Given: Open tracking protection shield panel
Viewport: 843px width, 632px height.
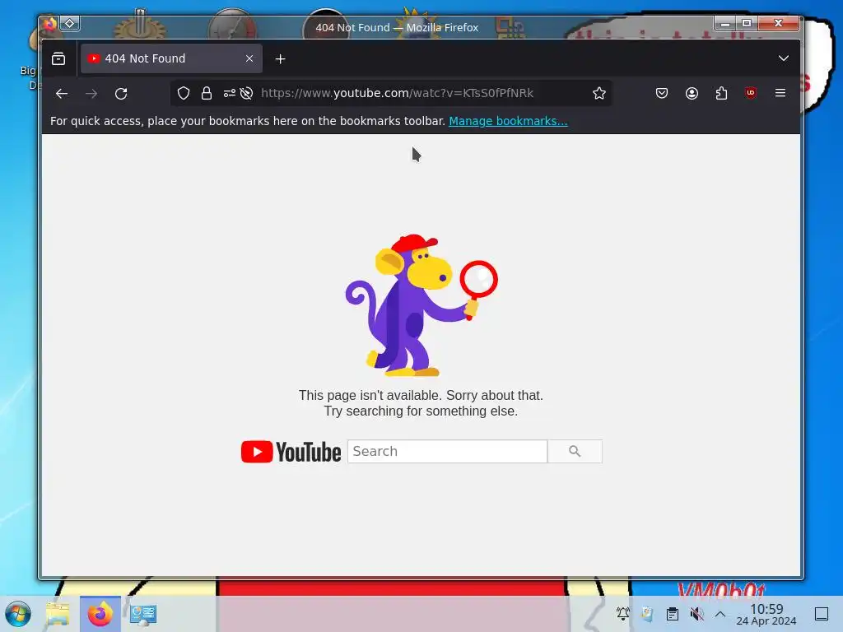Looking at the screenshot, I should point(184,94).
